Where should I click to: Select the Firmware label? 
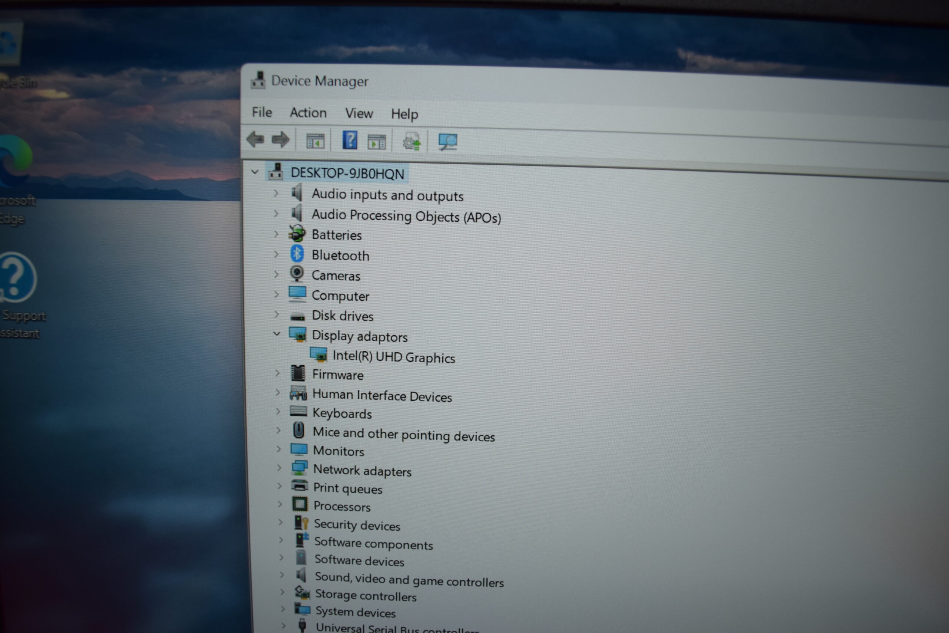338,375
